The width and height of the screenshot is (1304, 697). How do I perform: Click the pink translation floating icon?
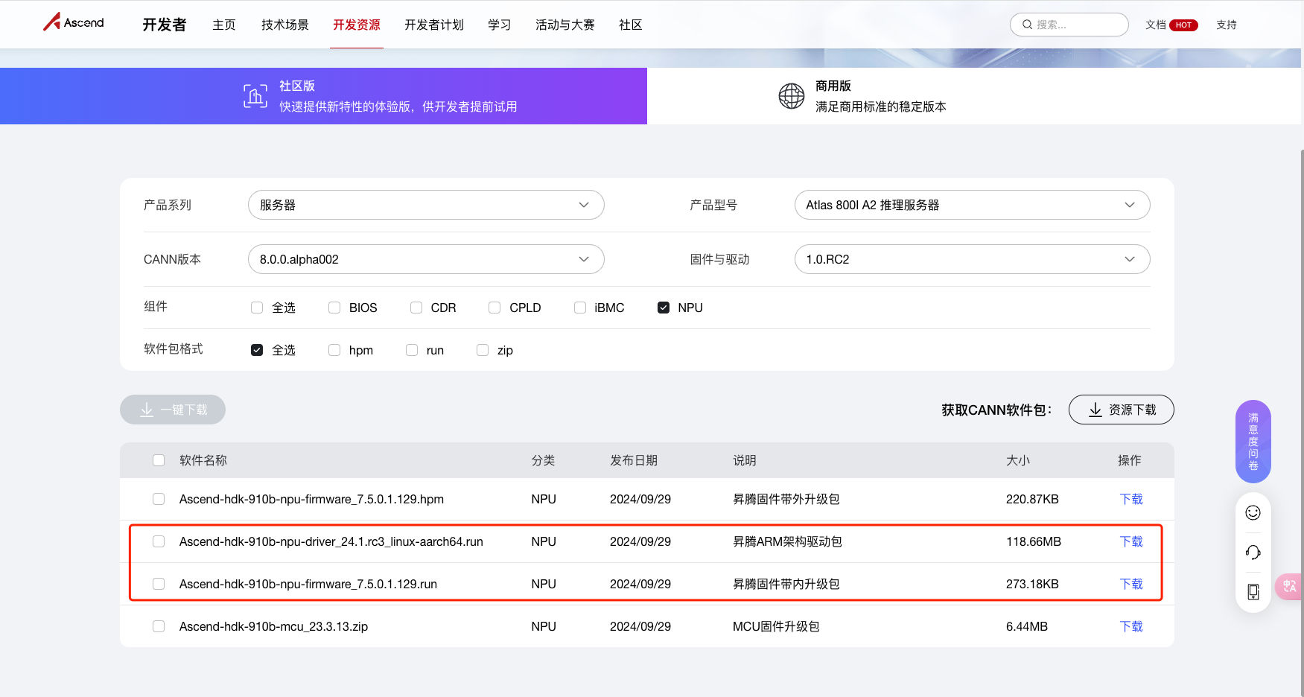pyautogui.click(x=1289, y=586)
